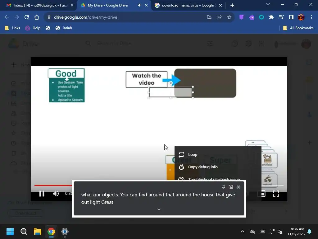This screenshot has width=318, height=239.
Task: Seek on the red video progress bar
Action: click(x=53, y=185)
